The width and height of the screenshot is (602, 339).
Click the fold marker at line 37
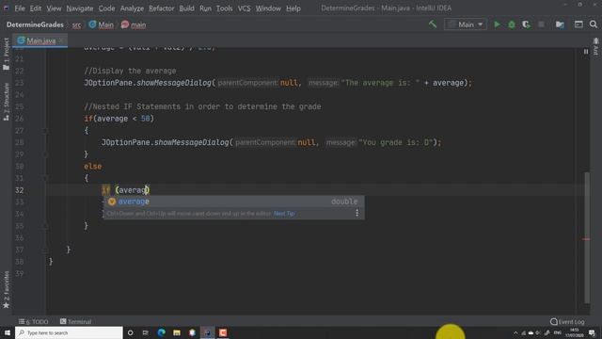(45, 250)
